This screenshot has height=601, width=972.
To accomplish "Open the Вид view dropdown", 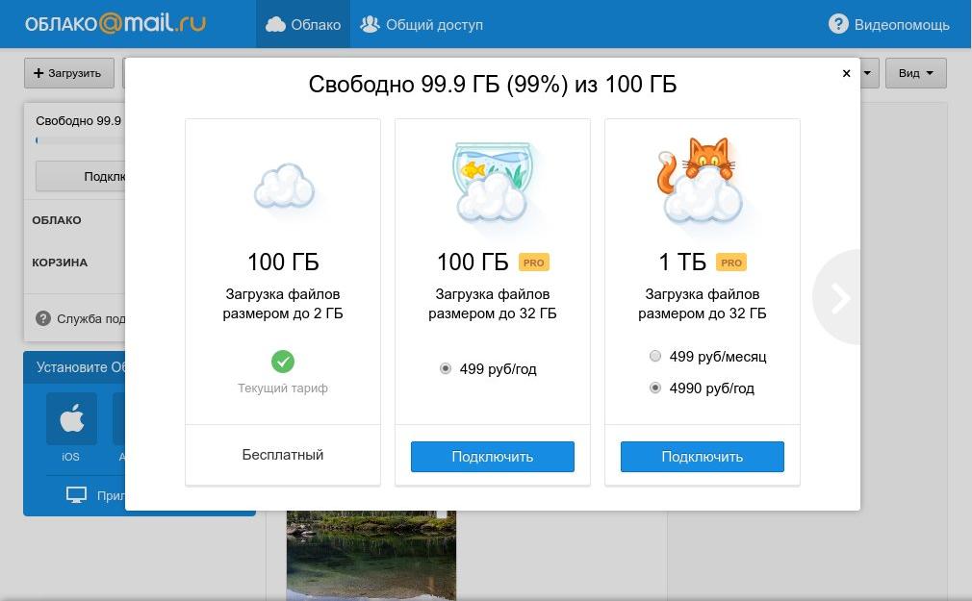I will [915, 73].
